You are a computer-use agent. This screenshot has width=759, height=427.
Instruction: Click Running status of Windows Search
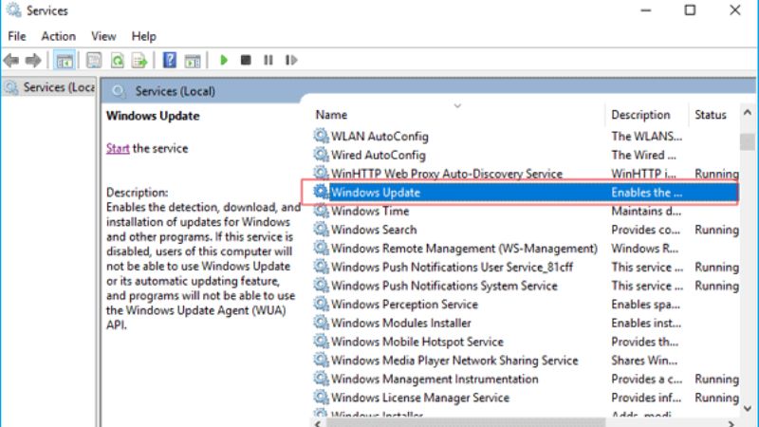coord(716,230)
